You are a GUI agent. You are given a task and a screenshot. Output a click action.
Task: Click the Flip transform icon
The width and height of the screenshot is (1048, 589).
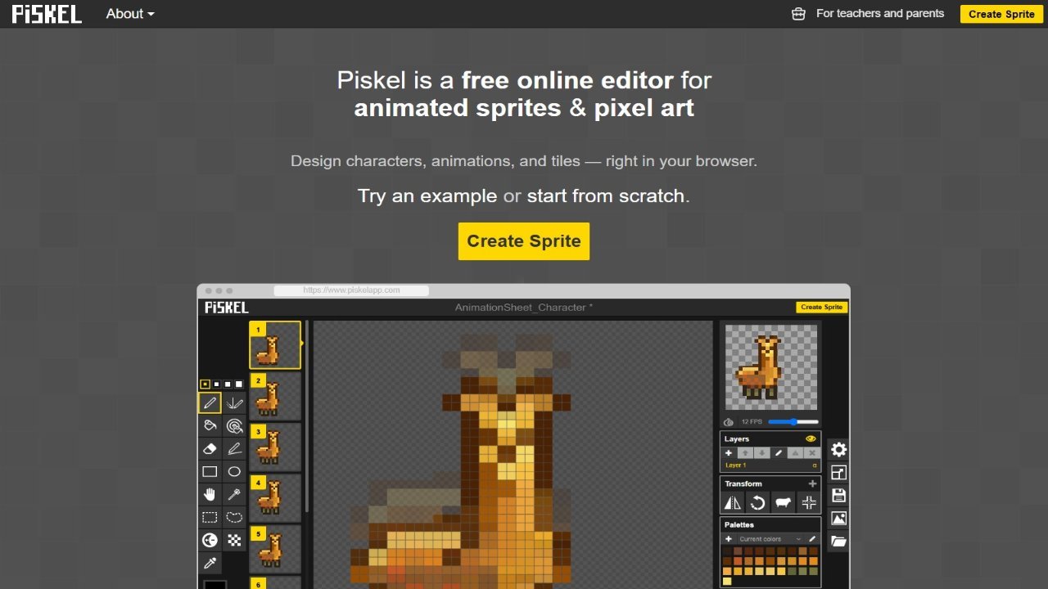[733, 502]
